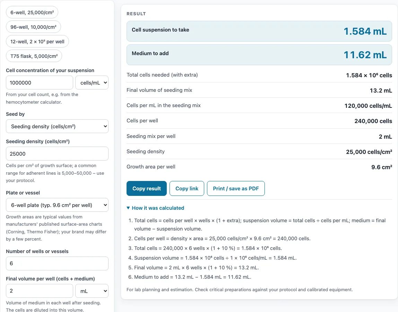This screenshot has width=398, height=312.
Task: Edit the number of wells or vessels field
Action: (x=57, y=263)
